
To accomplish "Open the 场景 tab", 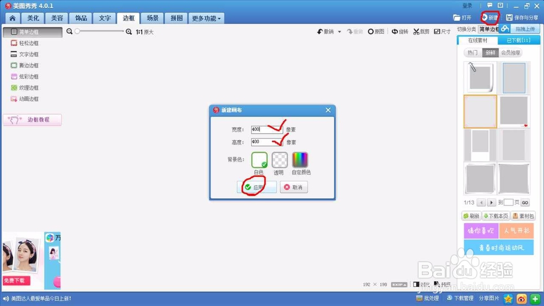I will coord(152,18).
